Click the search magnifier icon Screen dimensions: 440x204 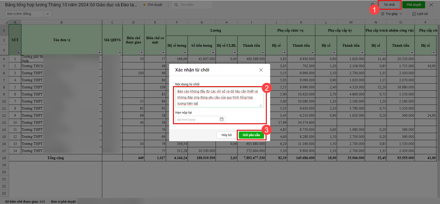[176, 5]
